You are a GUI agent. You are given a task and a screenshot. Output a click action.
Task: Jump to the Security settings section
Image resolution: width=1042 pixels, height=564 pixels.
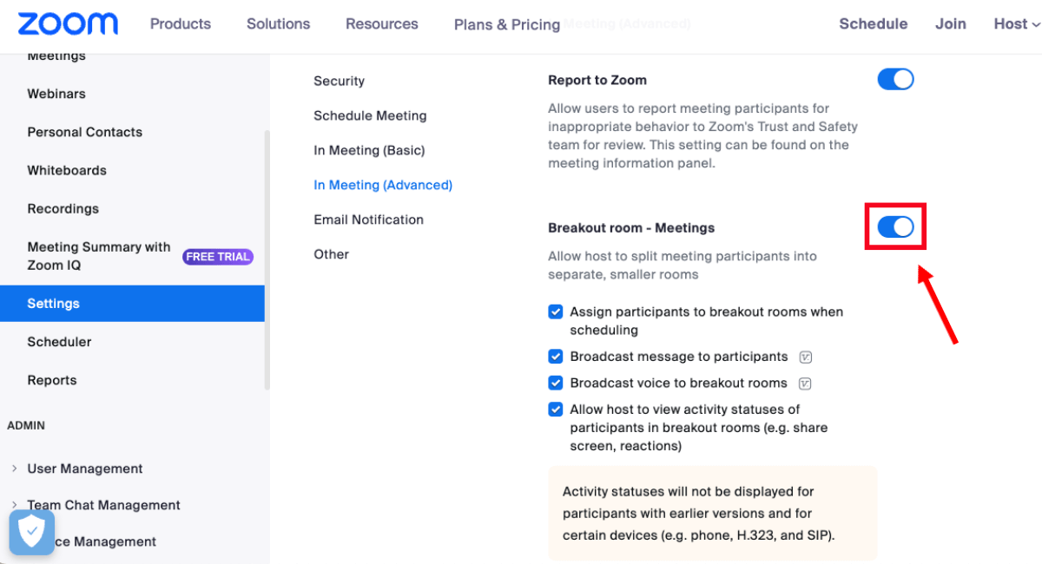pos(340,81)
